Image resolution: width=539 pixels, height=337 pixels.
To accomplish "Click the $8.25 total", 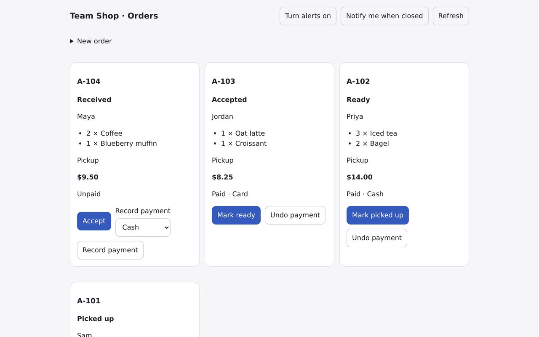I will coord(222,177).
